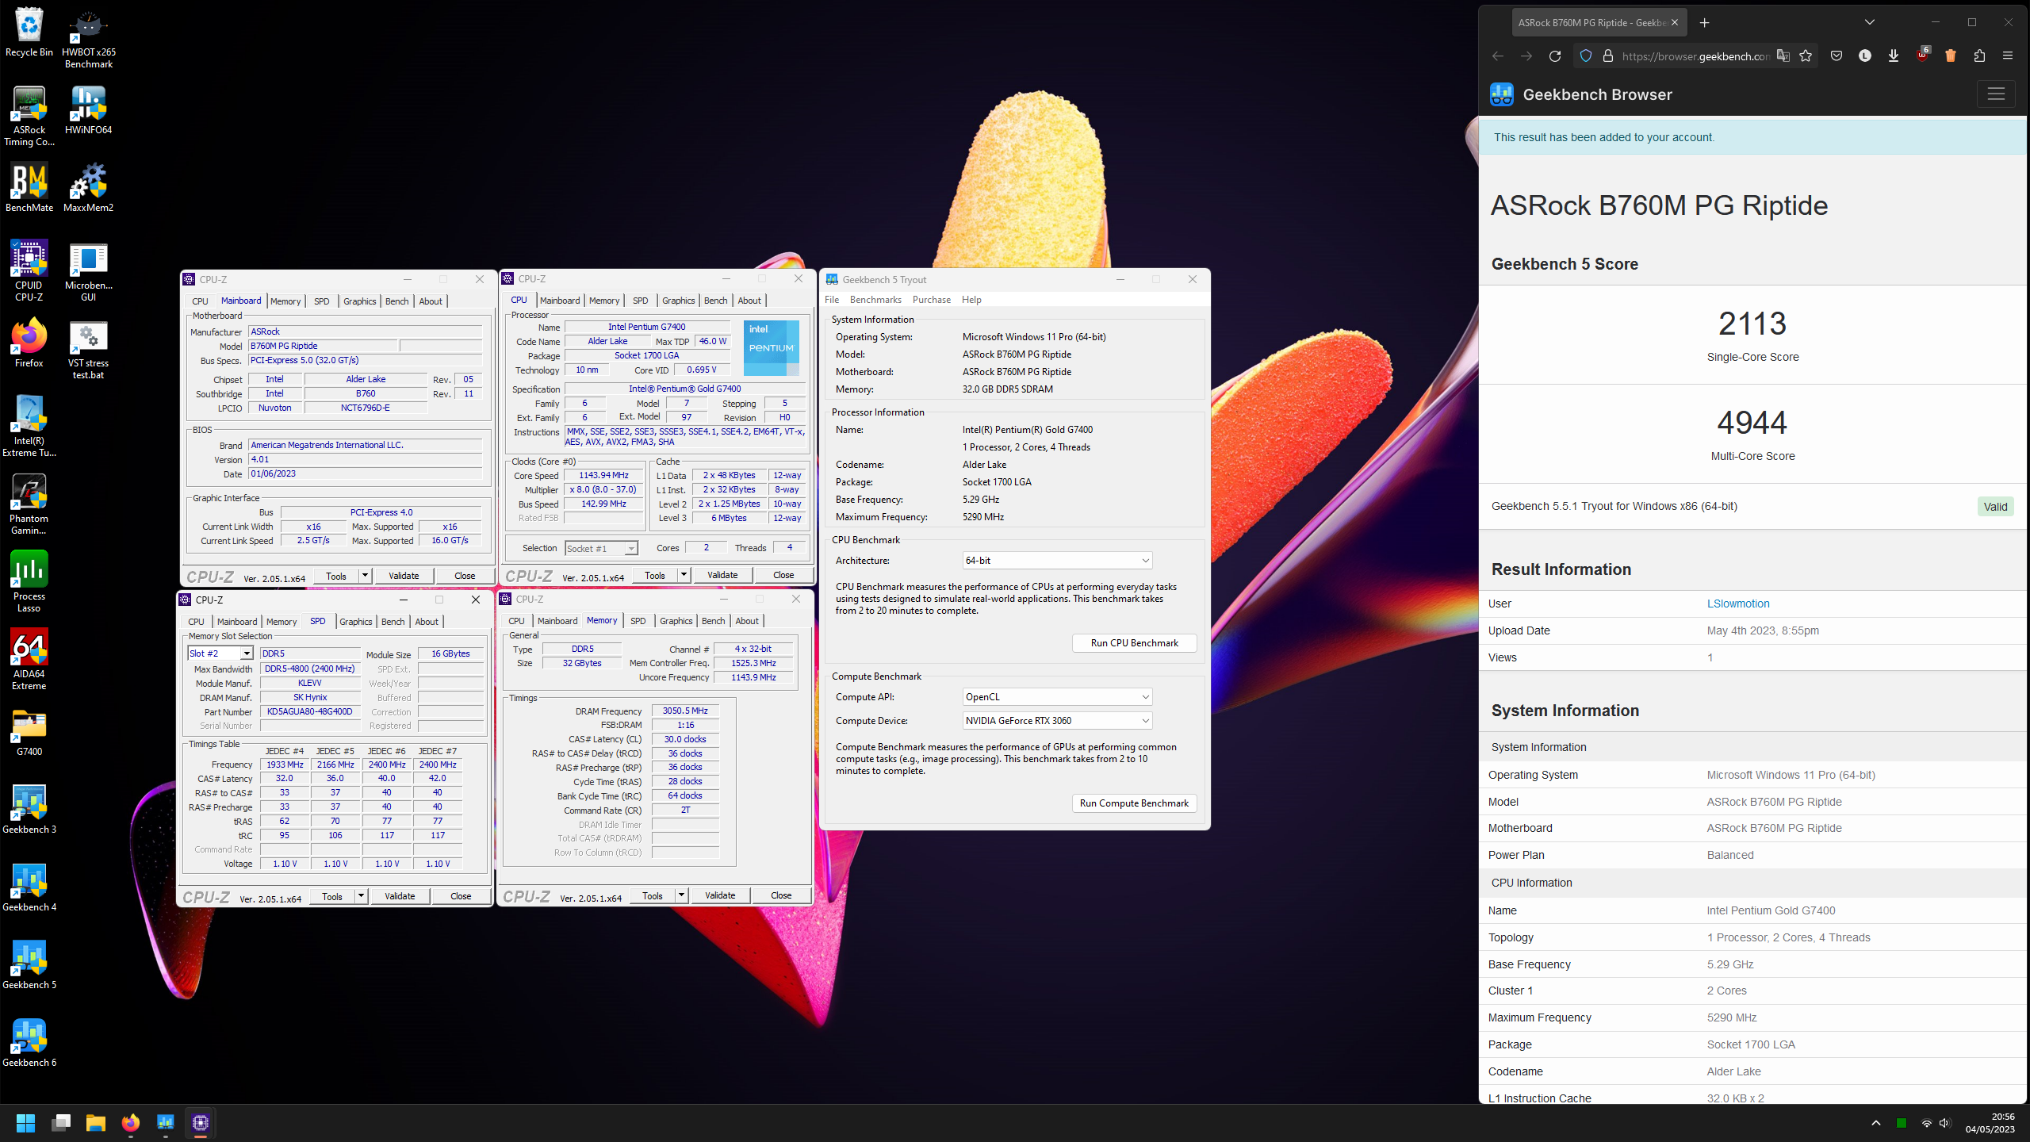The image size is (2030, 1142).
Task: Launch Phantom Gaming desktop icon
Action: click(x=29, y=504)
